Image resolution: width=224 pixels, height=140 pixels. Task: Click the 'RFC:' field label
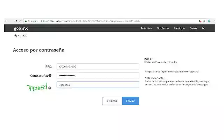[x=49, y=66]
